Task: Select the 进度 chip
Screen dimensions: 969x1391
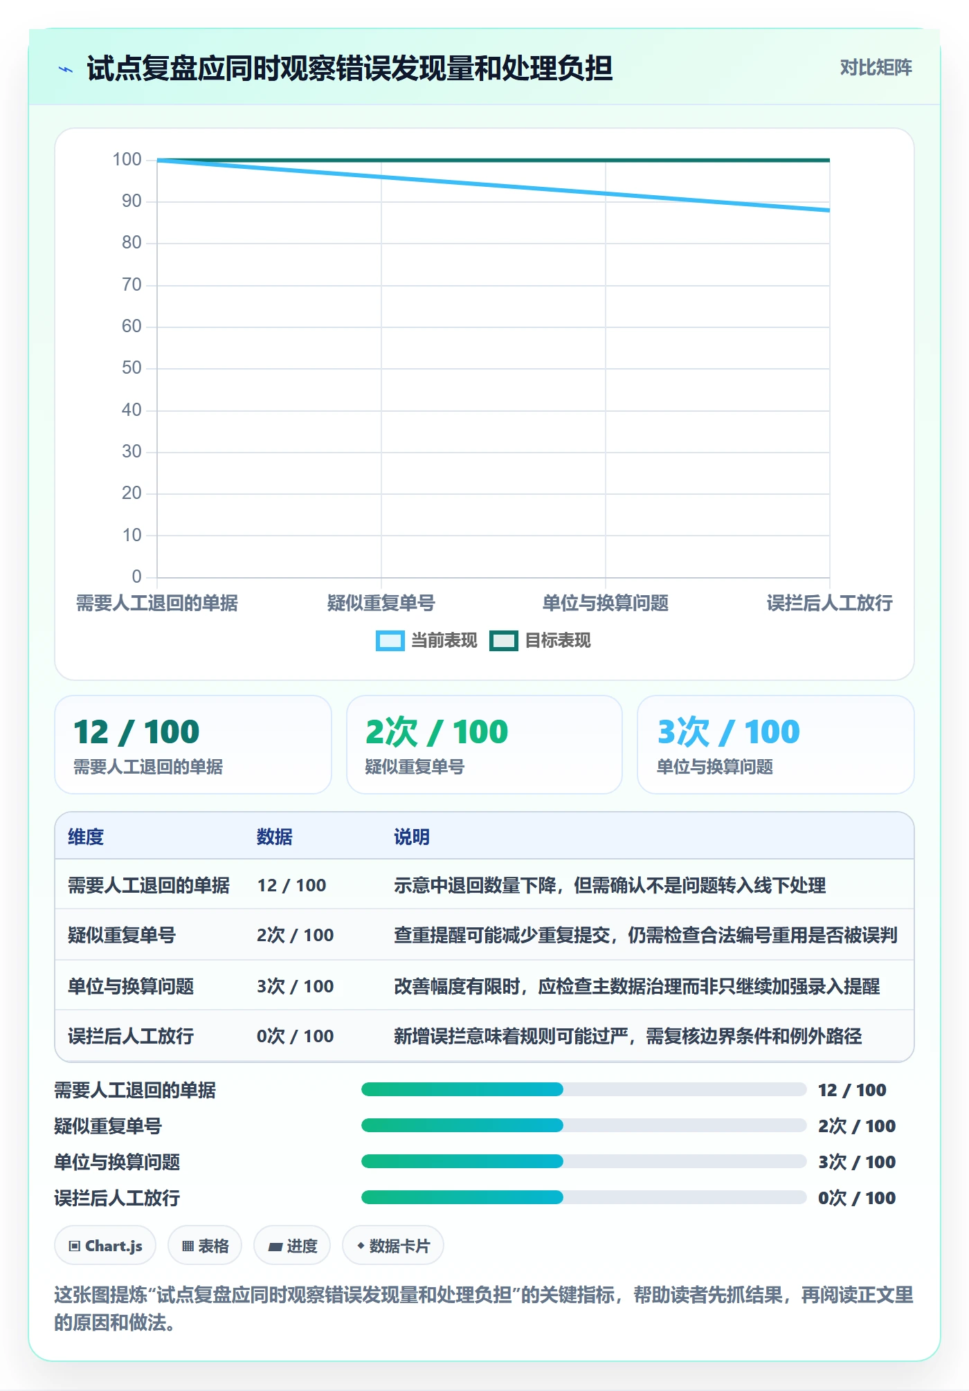Action: coord(292,1246)
